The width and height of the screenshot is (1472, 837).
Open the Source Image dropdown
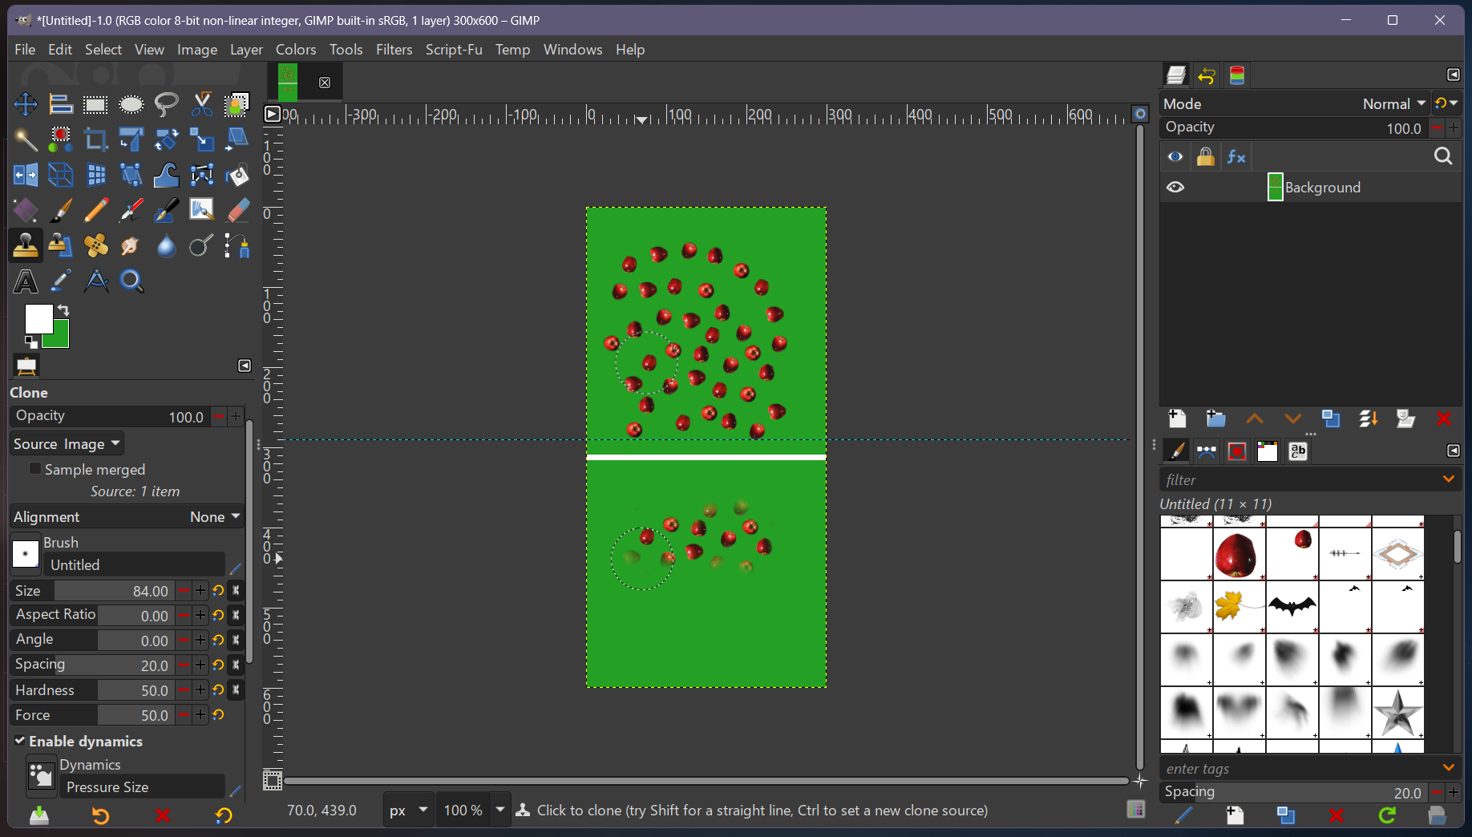click(67, 443)
